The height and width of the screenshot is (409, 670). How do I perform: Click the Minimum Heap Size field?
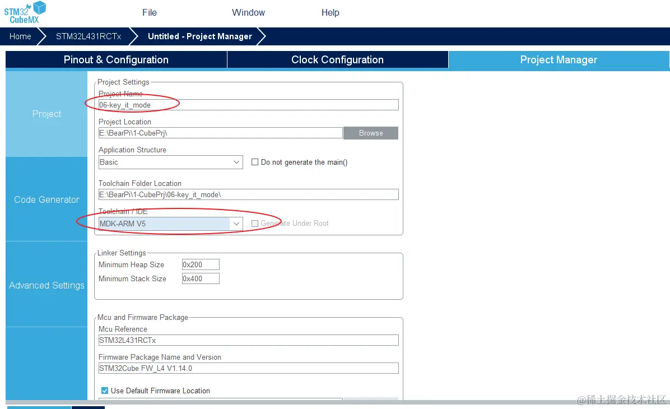click(x=201, y=264)
